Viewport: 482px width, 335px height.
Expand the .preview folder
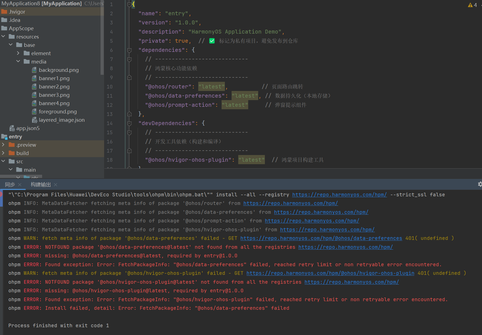click(3, 145)
